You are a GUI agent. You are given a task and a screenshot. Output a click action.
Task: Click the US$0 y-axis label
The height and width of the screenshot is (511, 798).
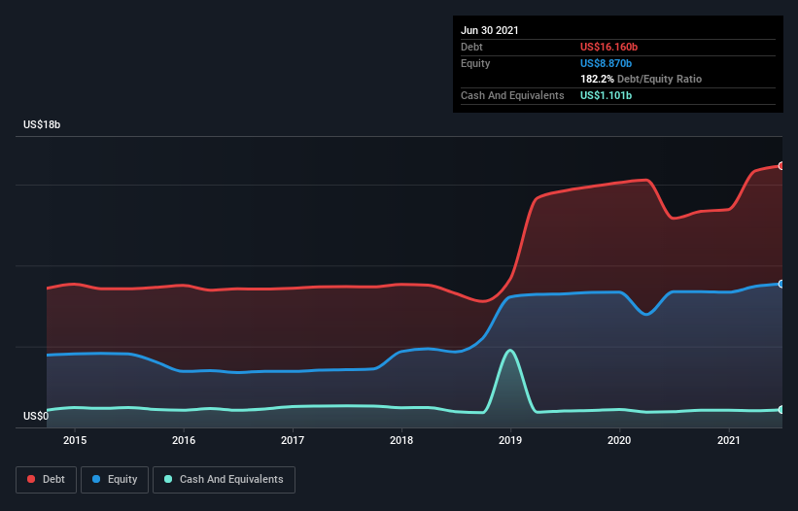click(x=36, y=416)
